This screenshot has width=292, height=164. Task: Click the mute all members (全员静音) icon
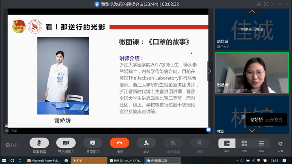click(173, 143)
